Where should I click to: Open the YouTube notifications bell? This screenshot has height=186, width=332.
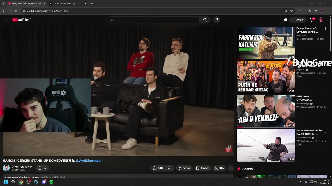[312, 20]
